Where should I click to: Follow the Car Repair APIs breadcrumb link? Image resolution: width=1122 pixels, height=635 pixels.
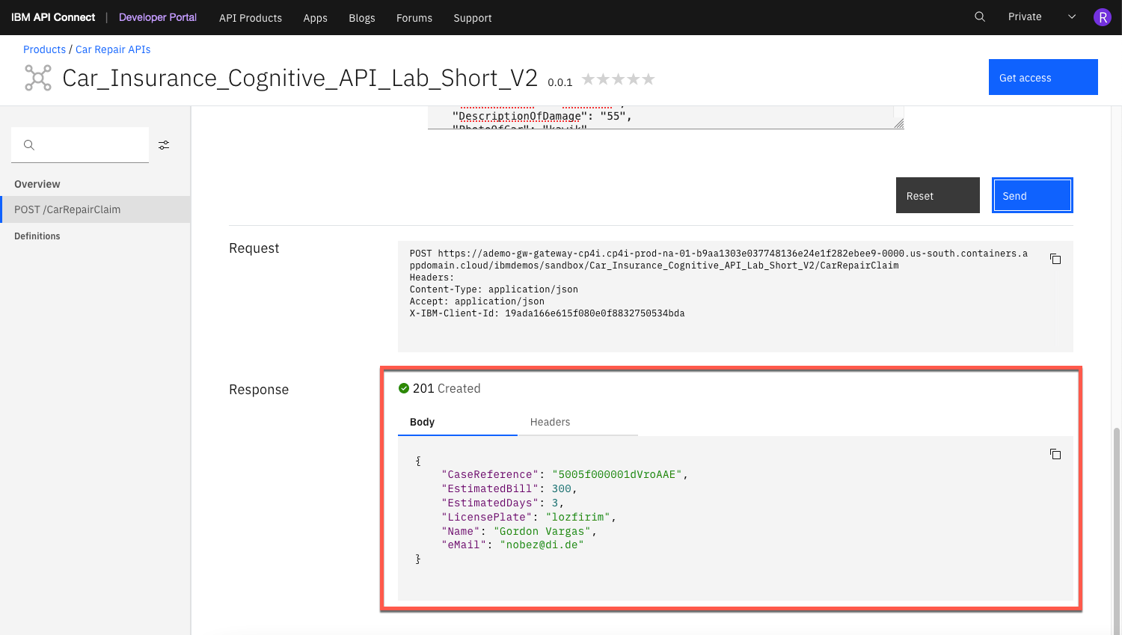coord(113,49)
